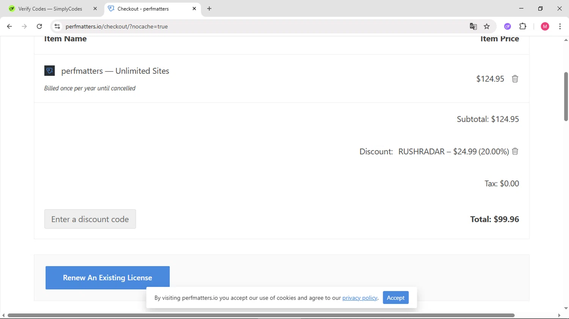
Task: Reload the checkout page
Action: click(39, 26)
